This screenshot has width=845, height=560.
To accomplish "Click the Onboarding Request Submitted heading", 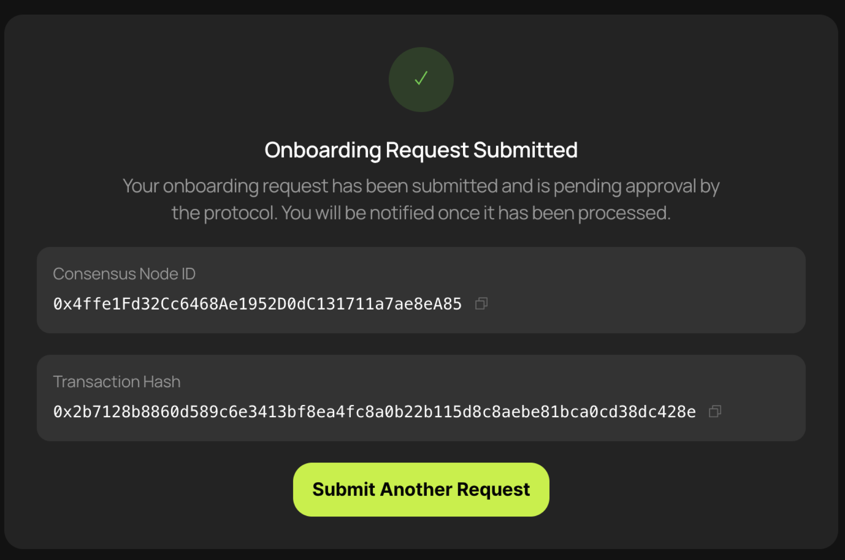I will [421, 149].
